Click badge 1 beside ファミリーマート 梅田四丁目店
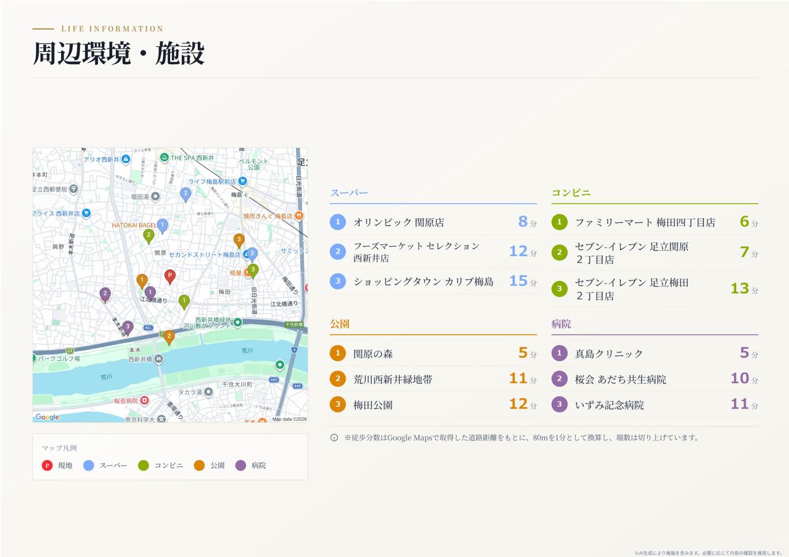The width and height of the screenshot is (789, 557). 559,222
